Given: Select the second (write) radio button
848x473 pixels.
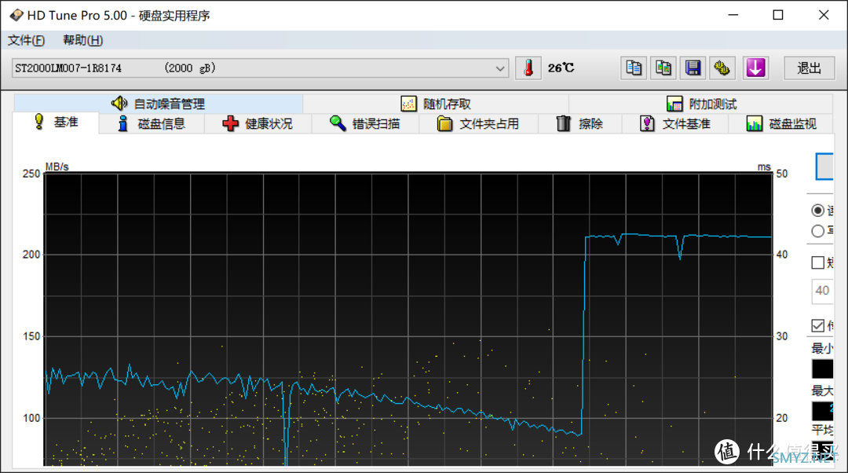Looking at the screenshot, I should tap(817, 231).
